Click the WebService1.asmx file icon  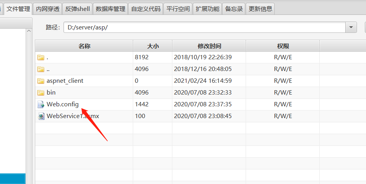pos(41,116)
